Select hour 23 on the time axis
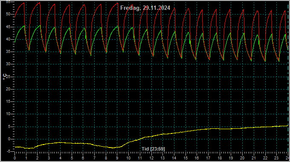The image size is (290, 162). coord(276,158)
